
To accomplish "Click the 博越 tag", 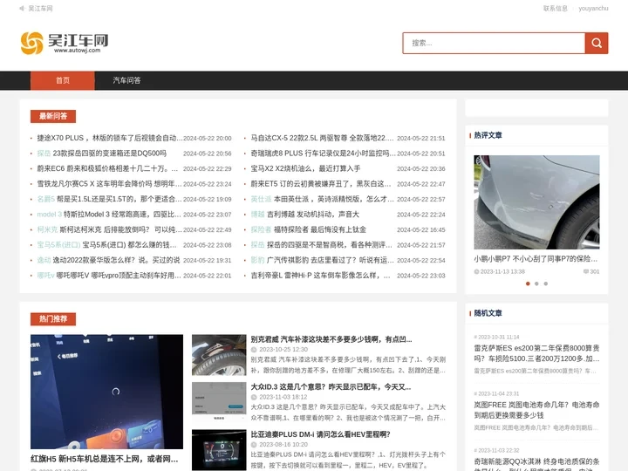I will coord(257,215).
